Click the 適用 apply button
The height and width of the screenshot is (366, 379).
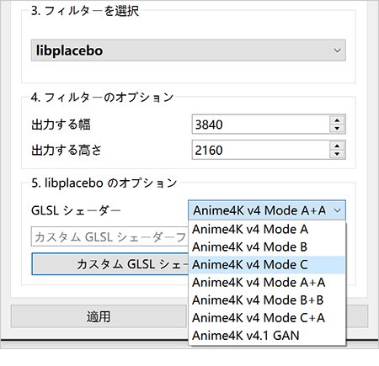[99, 316]
